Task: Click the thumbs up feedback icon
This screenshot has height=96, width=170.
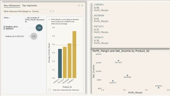Action: [79, 5]
